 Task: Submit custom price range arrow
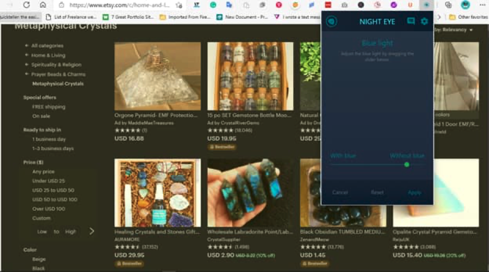(92, 231)
